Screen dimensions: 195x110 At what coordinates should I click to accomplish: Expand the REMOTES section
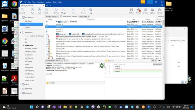coord(21,89)
